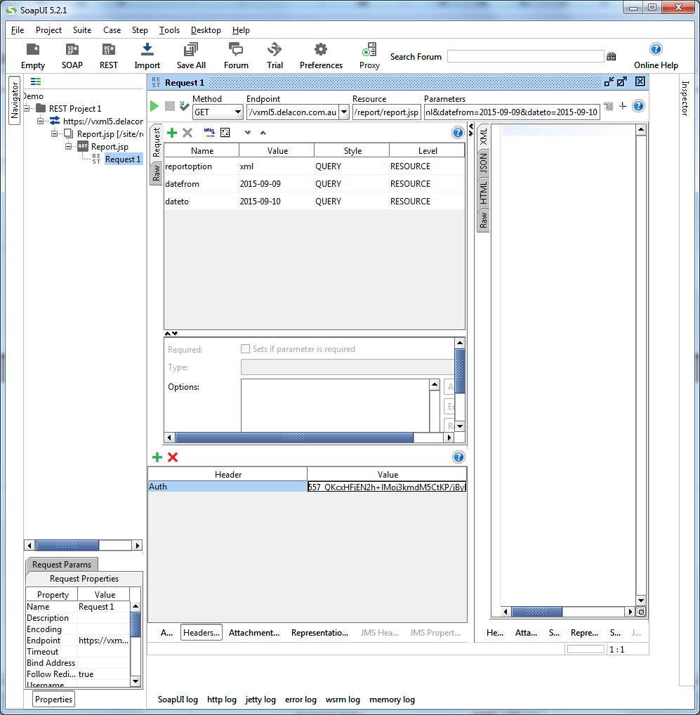Move parameter down arrow
The image size is (700, 715).
pyautogui.click(x=247, y=133)
